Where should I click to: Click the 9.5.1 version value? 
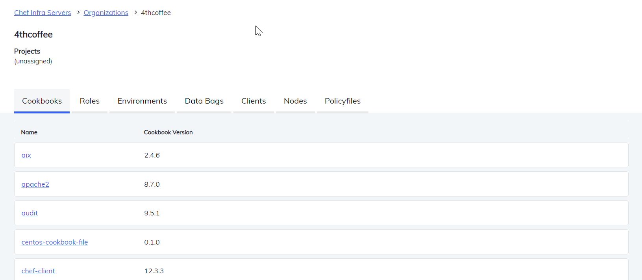[152, 213]
